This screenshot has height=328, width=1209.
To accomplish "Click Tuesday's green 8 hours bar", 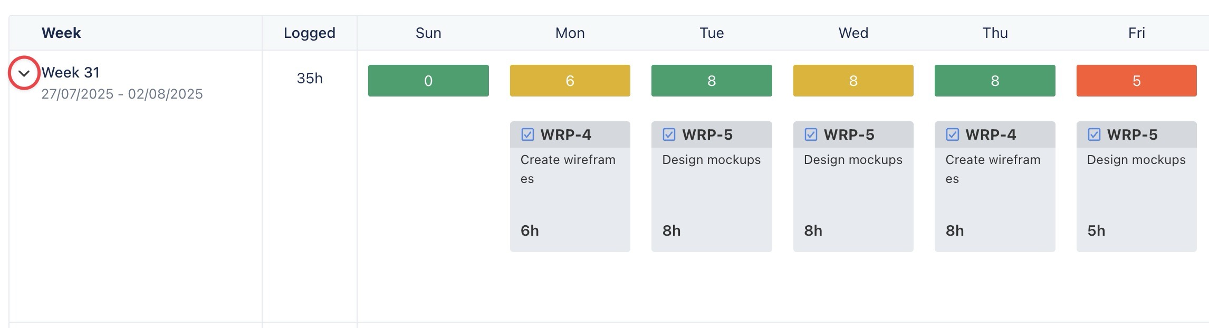I will (712, 81).
